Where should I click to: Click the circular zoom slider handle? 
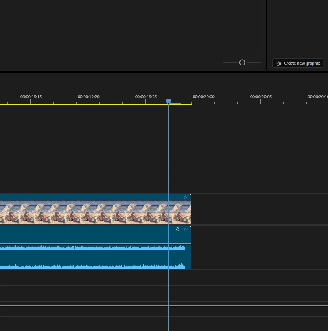coord(242,62)
